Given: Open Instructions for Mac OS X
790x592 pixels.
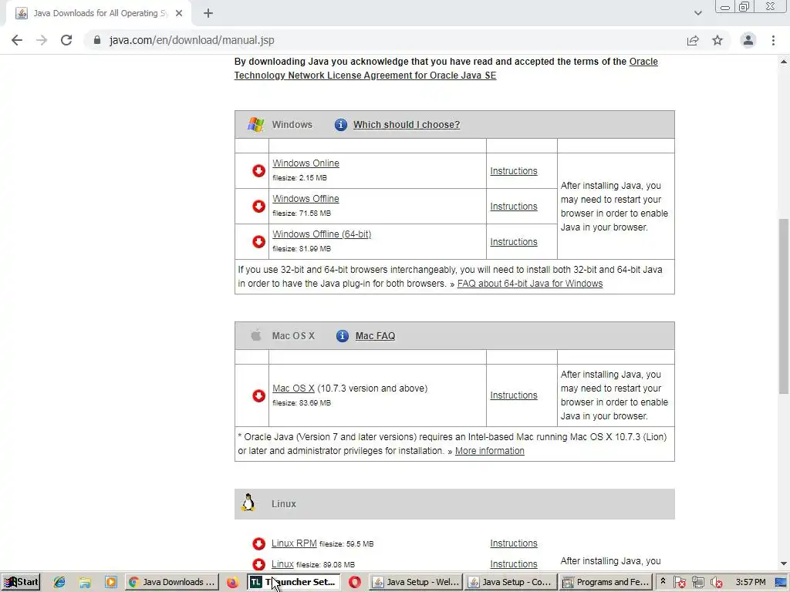Looking at the screenshot, I should click(514, 395).
